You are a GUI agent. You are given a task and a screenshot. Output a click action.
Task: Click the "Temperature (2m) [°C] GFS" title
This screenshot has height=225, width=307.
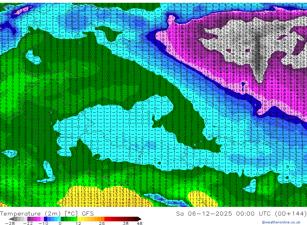[47, 213]
